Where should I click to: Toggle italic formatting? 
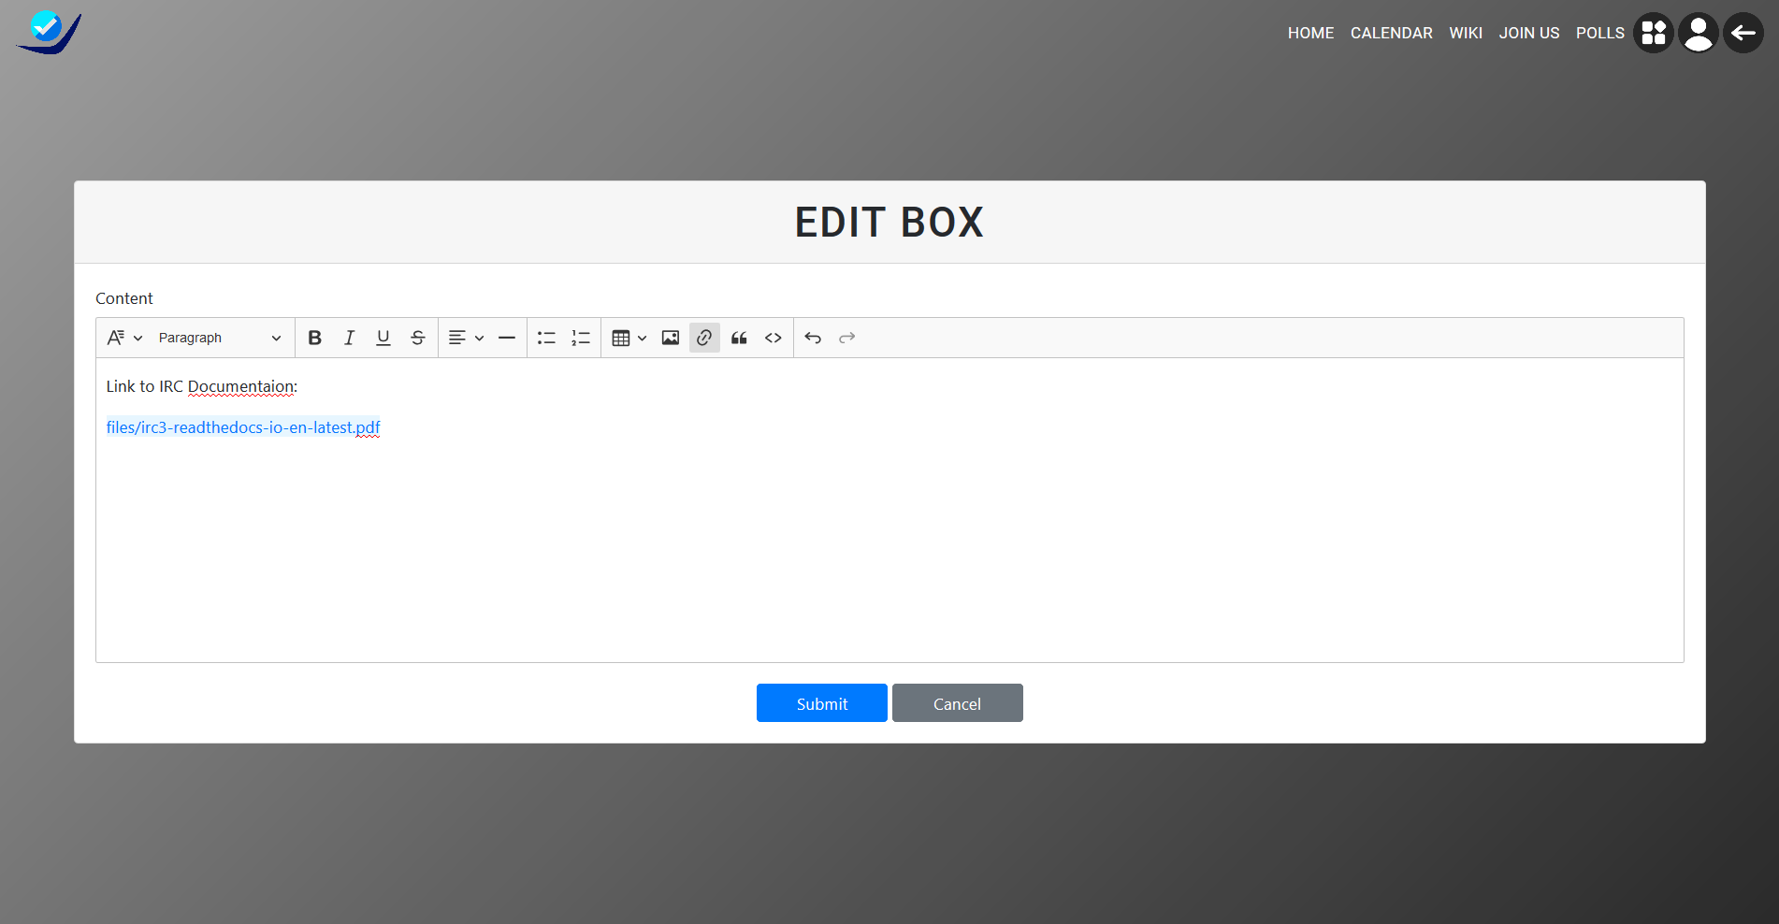coord(349,338)
